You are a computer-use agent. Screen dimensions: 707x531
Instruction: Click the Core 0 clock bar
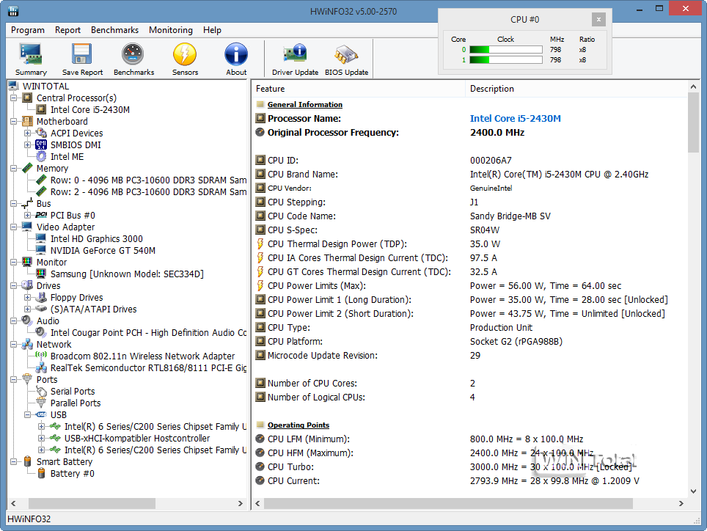tap(505, 50)
